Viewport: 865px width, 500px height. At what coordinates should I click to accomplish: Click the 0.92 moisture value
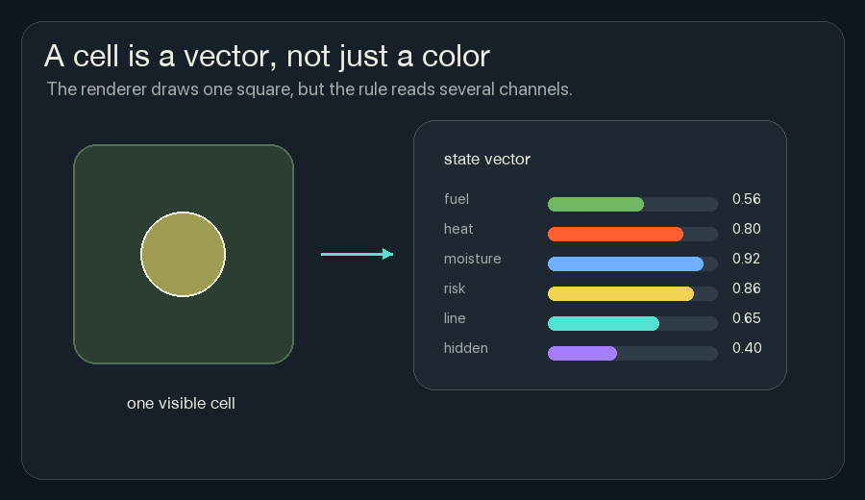[x=747, y=259]
